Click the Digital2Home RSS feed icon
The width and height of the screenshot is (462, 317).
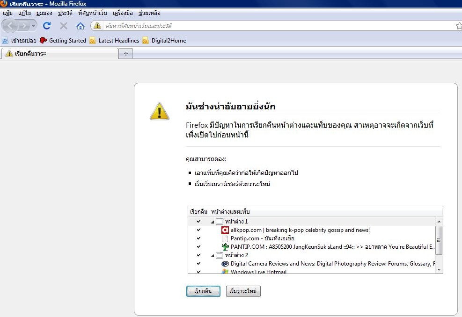145,41
